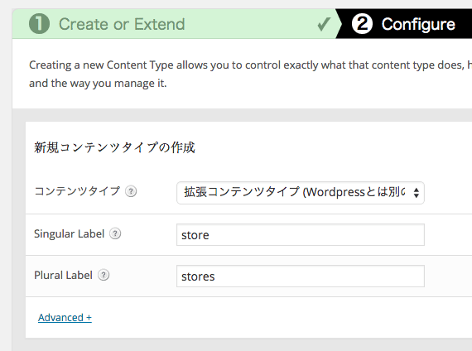Screen dimensions: 472x351
Task: Open help icon beside Singular Label
Action: pyautogui.click(x=115, y=233)
